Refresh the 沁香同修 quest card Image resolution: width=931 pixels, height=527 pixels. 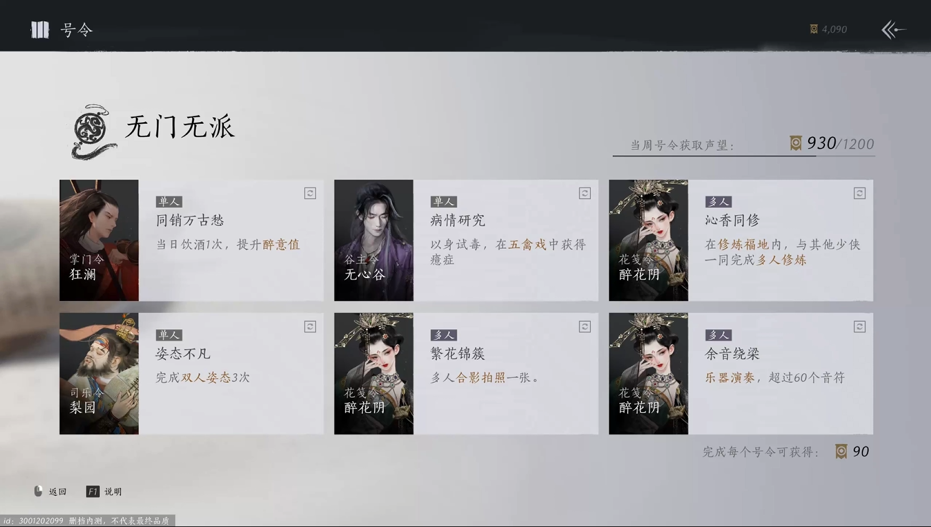(x=859, y=193)
